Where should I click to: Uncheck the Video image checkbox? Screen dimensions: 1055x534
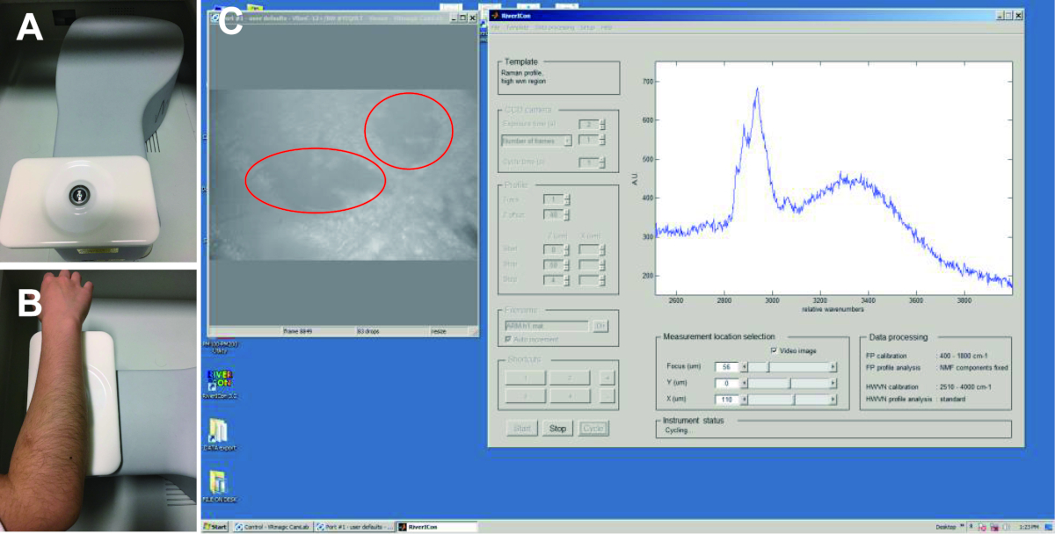coord(774,350)
